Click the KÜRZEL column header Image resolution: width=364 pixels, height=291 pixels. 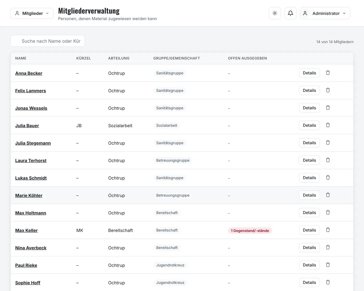[x=83, y=58]
